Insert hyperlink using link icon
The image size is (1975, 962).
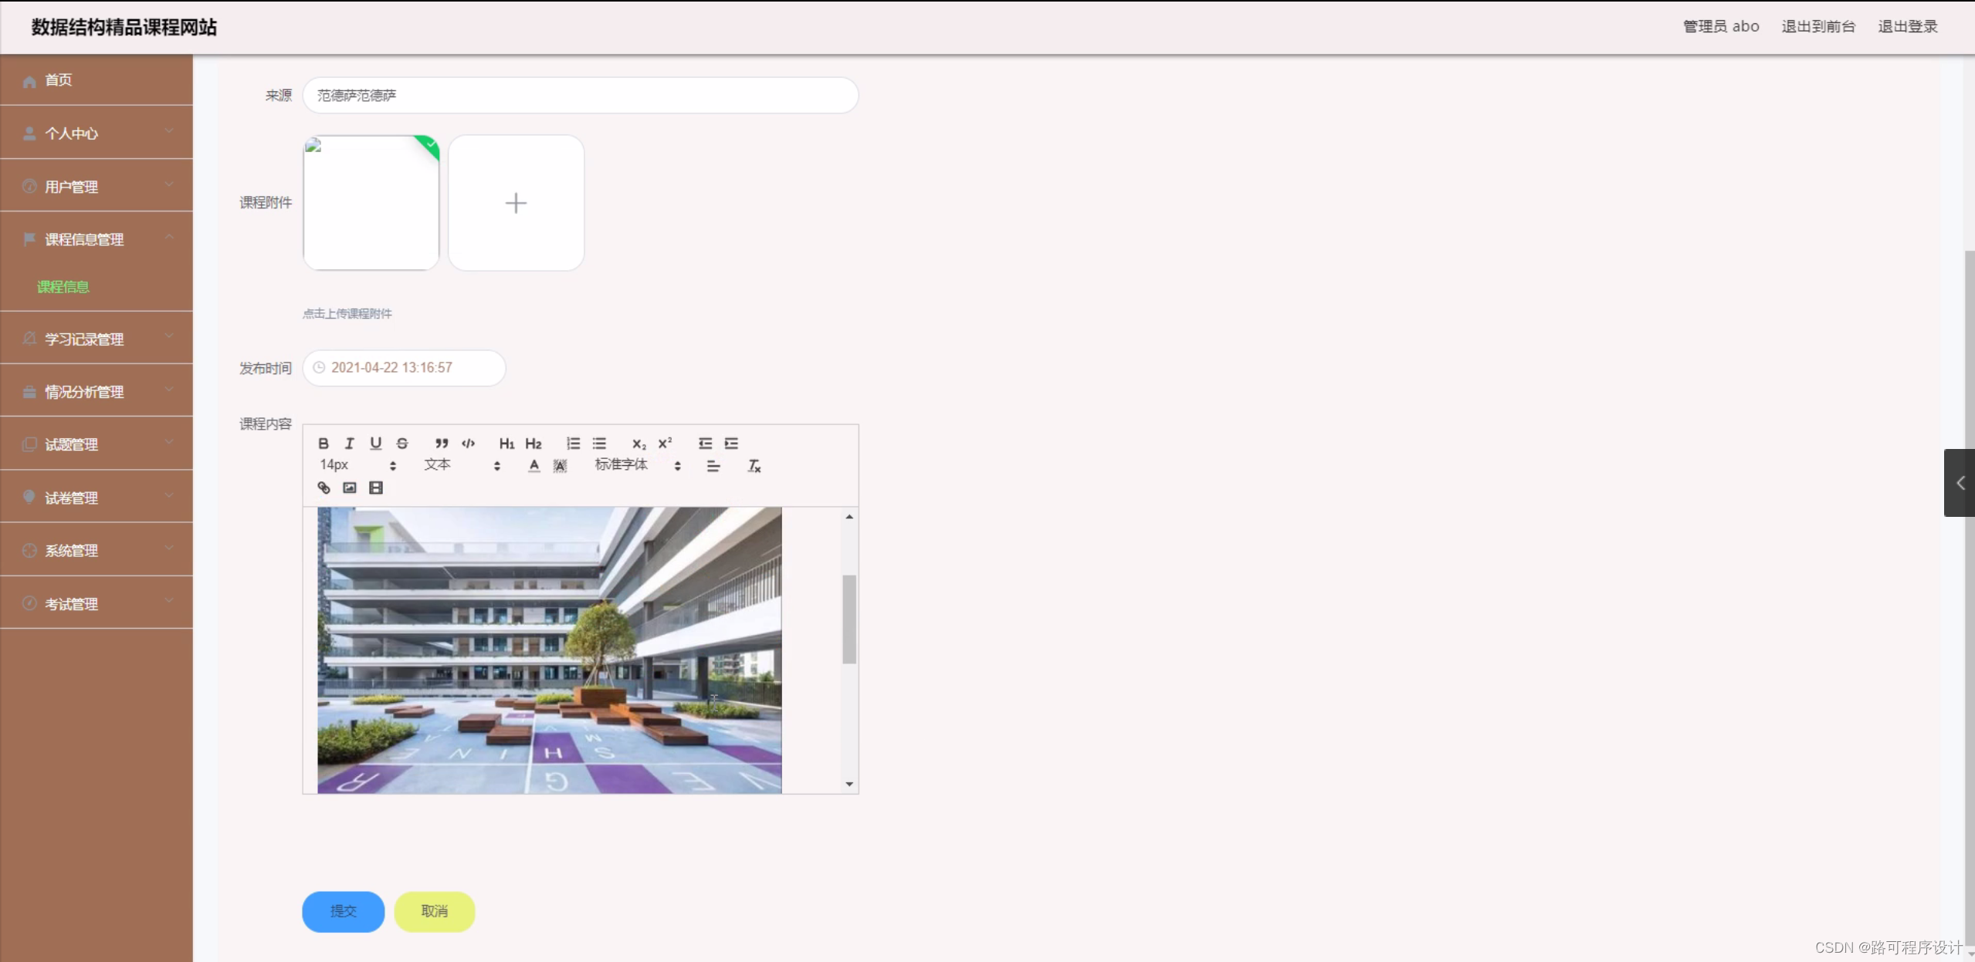pyautogui.click(x=324, y=488)
